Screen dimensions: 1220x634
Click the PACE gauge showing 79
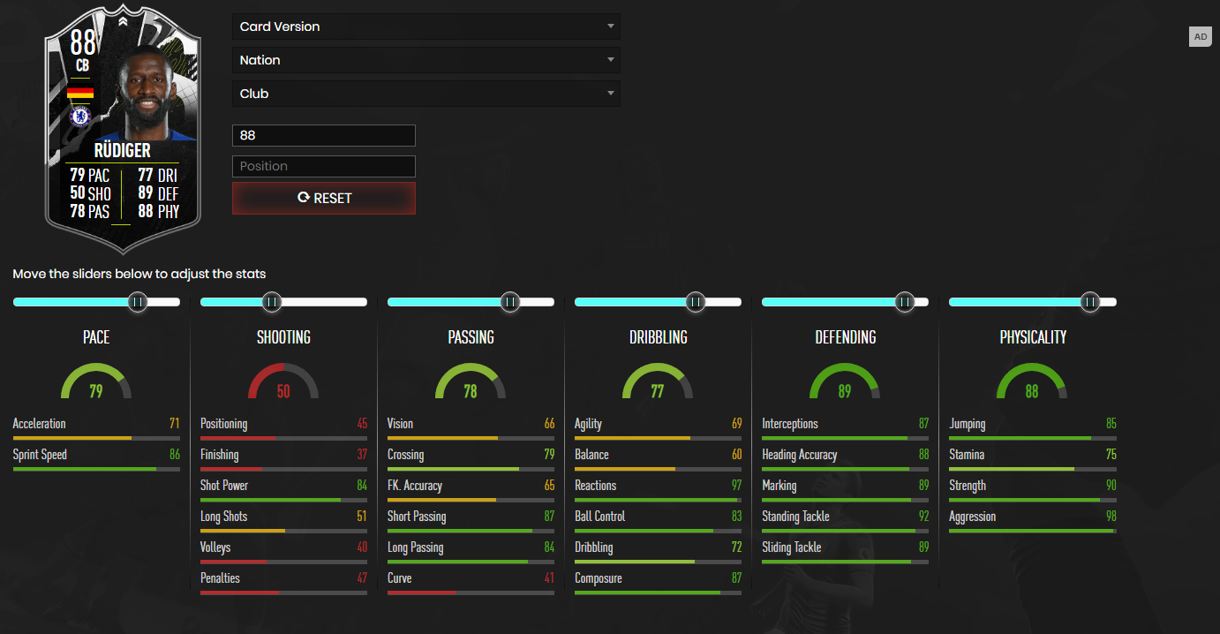pos(96,381)
